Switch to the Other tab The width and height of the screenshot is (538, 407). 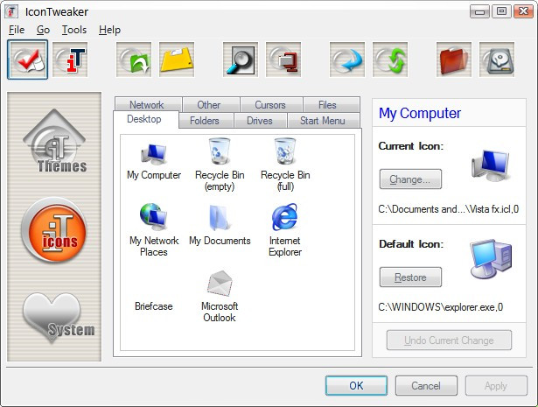pos(211,104)
